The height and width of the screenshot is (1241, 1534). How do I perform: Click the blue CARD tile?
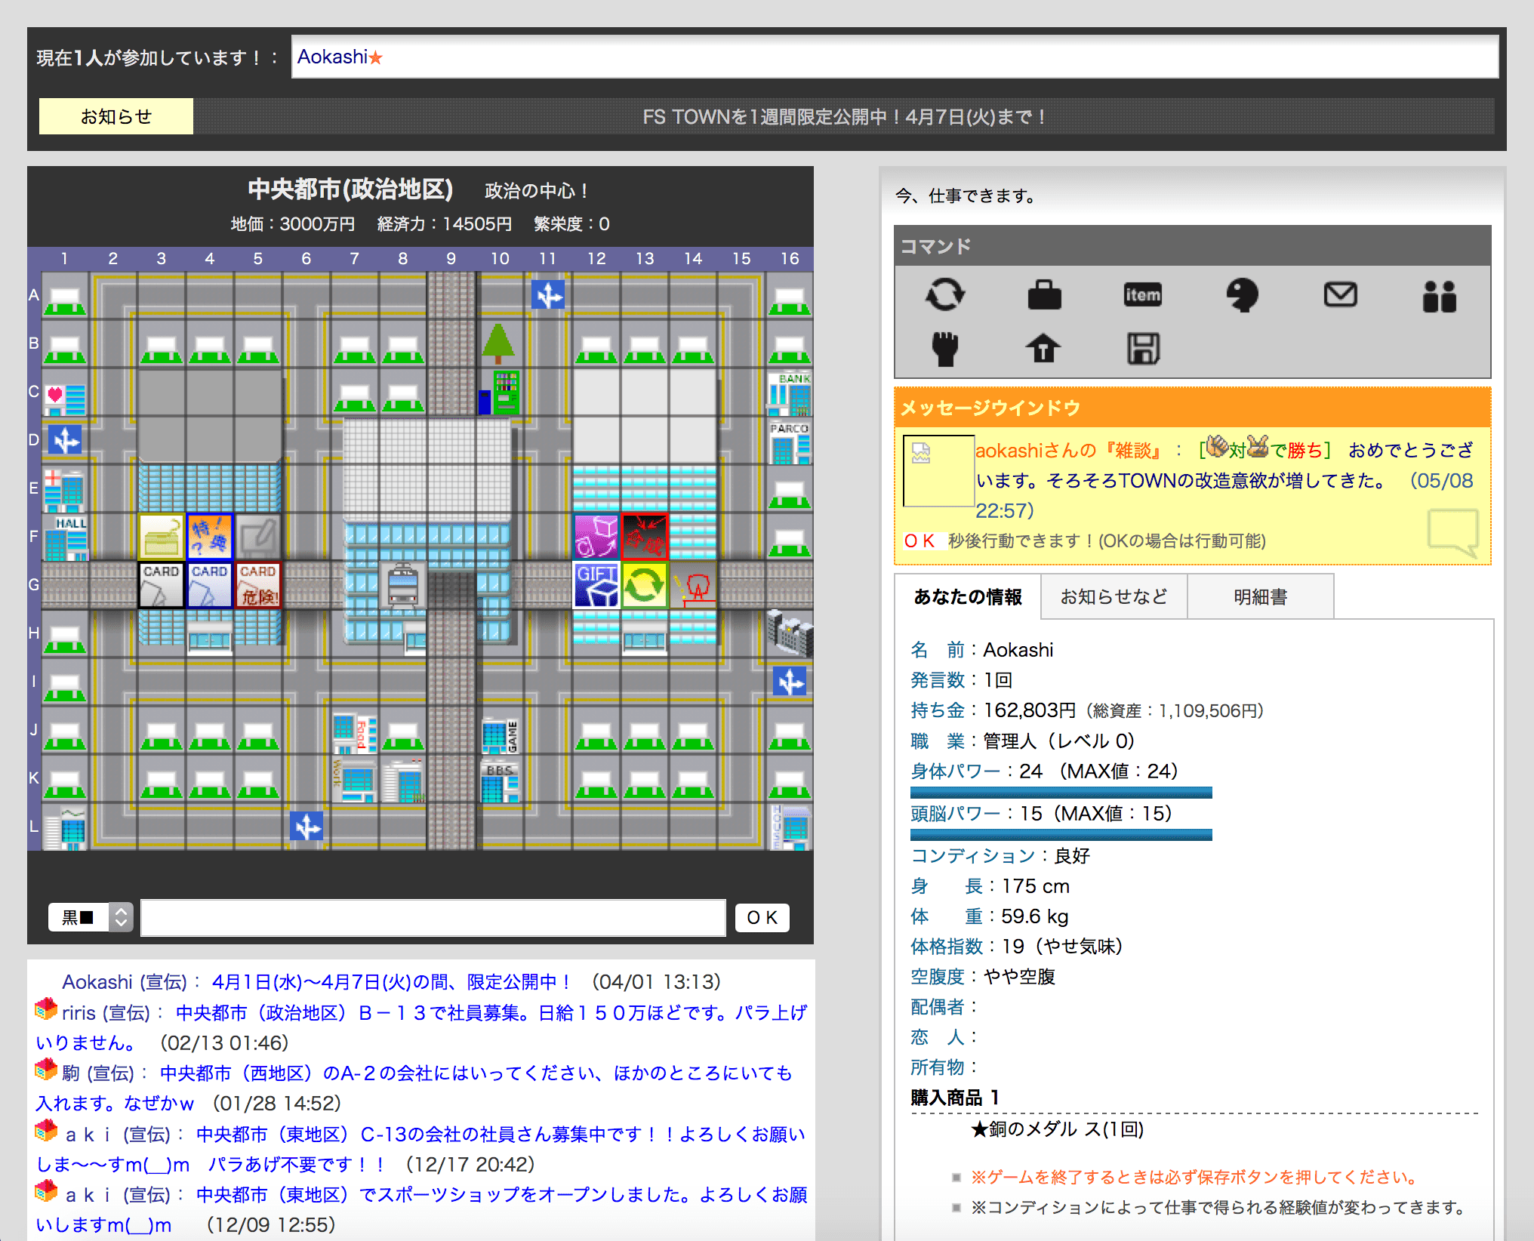(210, 585)
